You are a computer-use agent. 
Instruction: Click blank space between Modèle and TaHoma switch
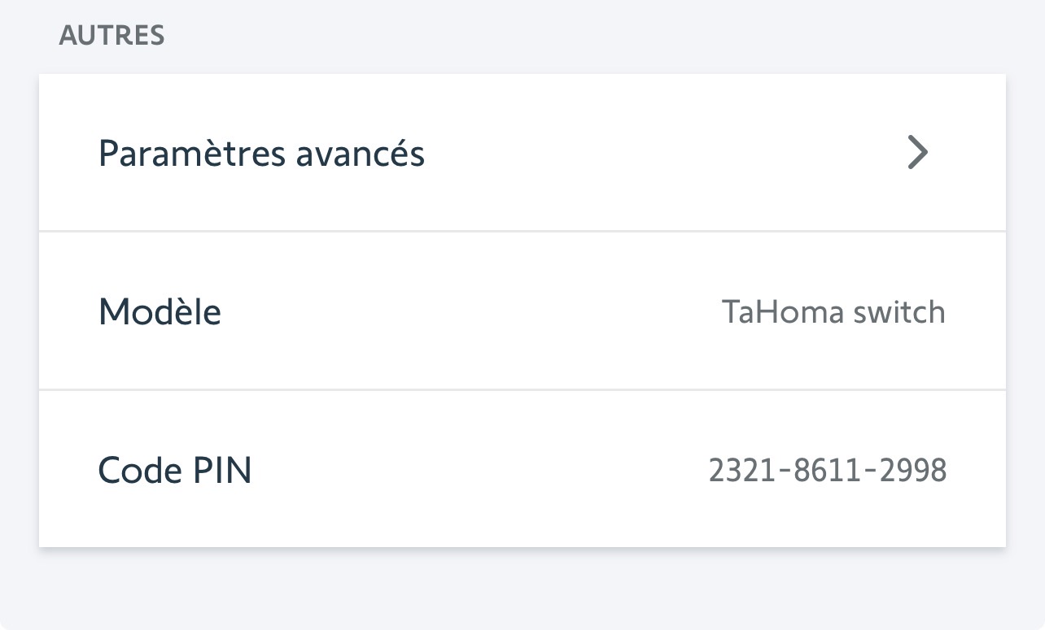[x=472, y=312]
